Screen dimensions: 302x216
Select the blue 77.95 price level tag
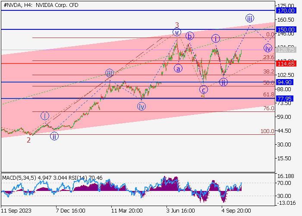[284, 99]
